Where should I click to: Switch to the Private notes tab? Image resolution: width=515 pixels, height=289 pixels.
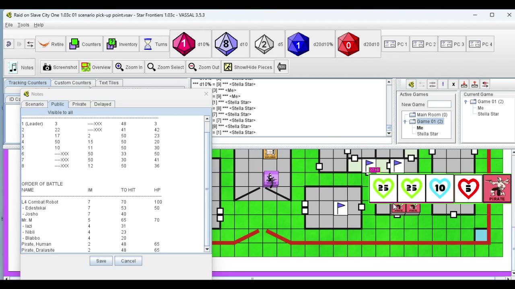click(x=79, y=104)
